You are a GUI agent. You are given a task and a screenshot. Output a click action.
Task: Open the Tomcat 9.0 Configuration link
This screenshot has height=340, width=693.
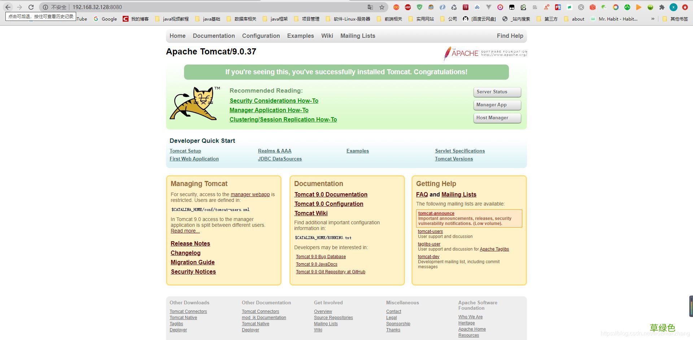(329, 204)
